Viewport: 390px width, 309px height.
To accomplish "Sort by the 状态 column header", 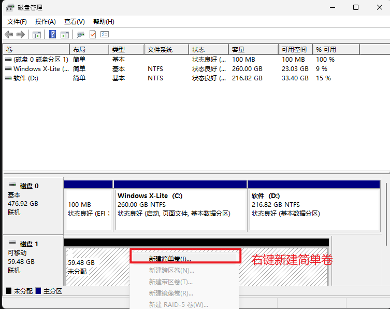I will pos(209,50).
